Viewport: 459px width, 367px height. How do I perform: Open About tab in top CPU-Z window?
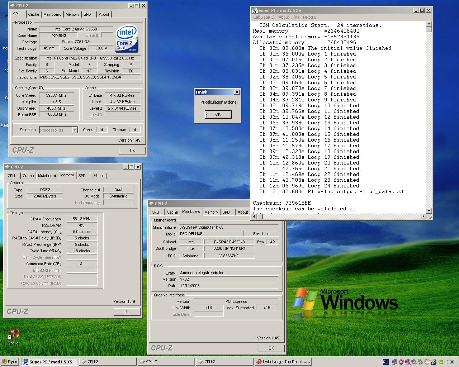104,14
